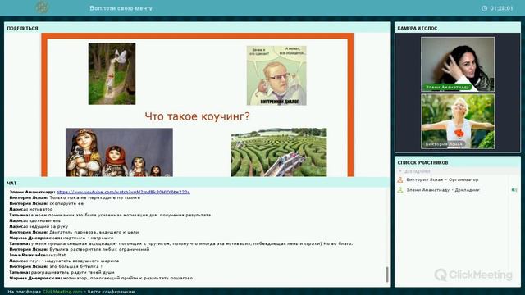Click message 'Бутылка растворителя любых ограничений'
Viewport: 525px width, 295px height.
(99, 249)
